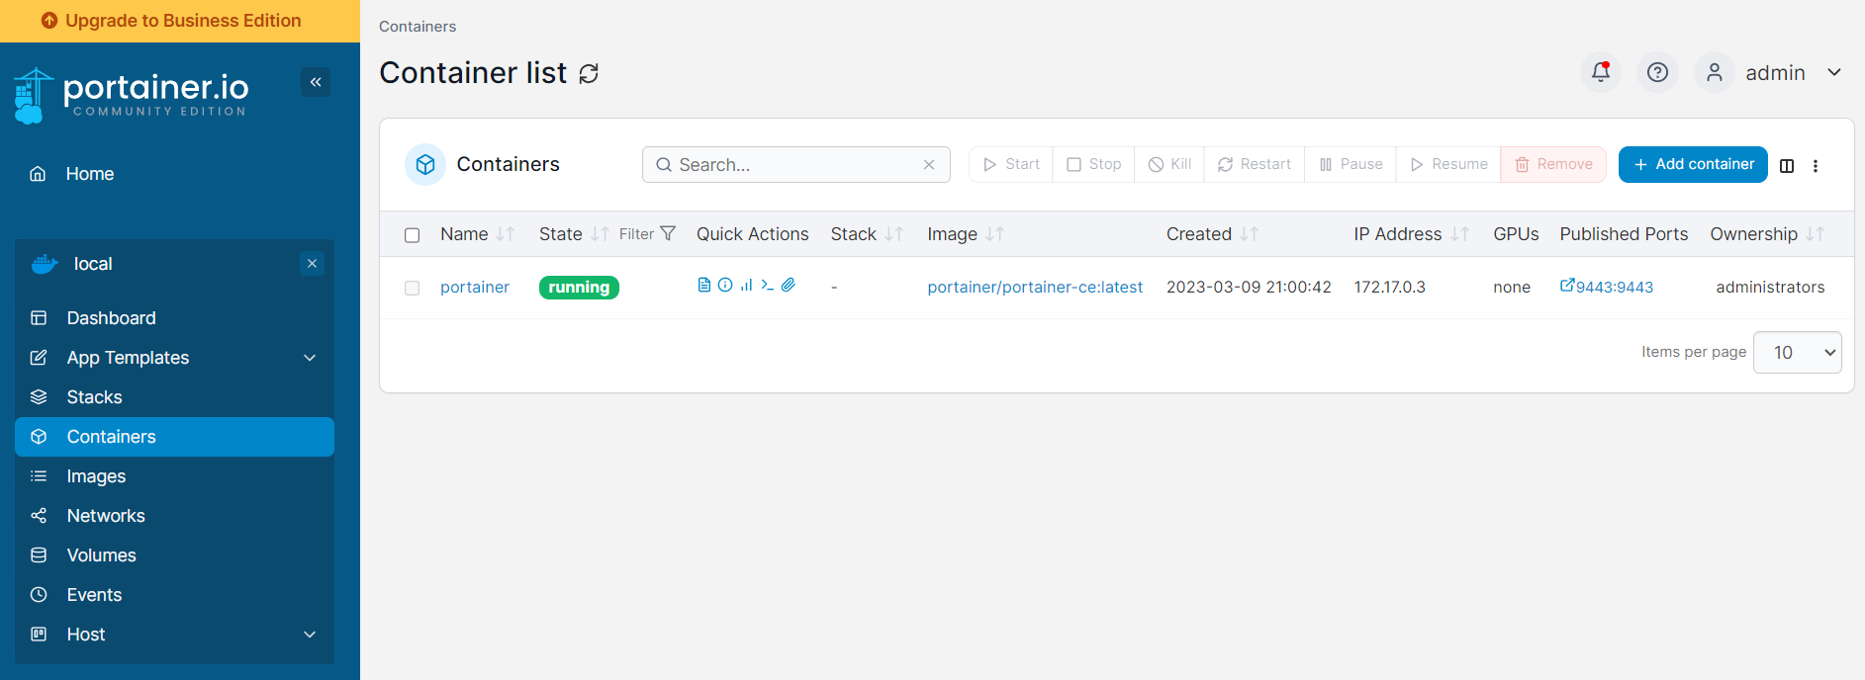Click the Pause button
Image resolution: width=1865 pixels, height=680 pixels.
point(1351,164)
